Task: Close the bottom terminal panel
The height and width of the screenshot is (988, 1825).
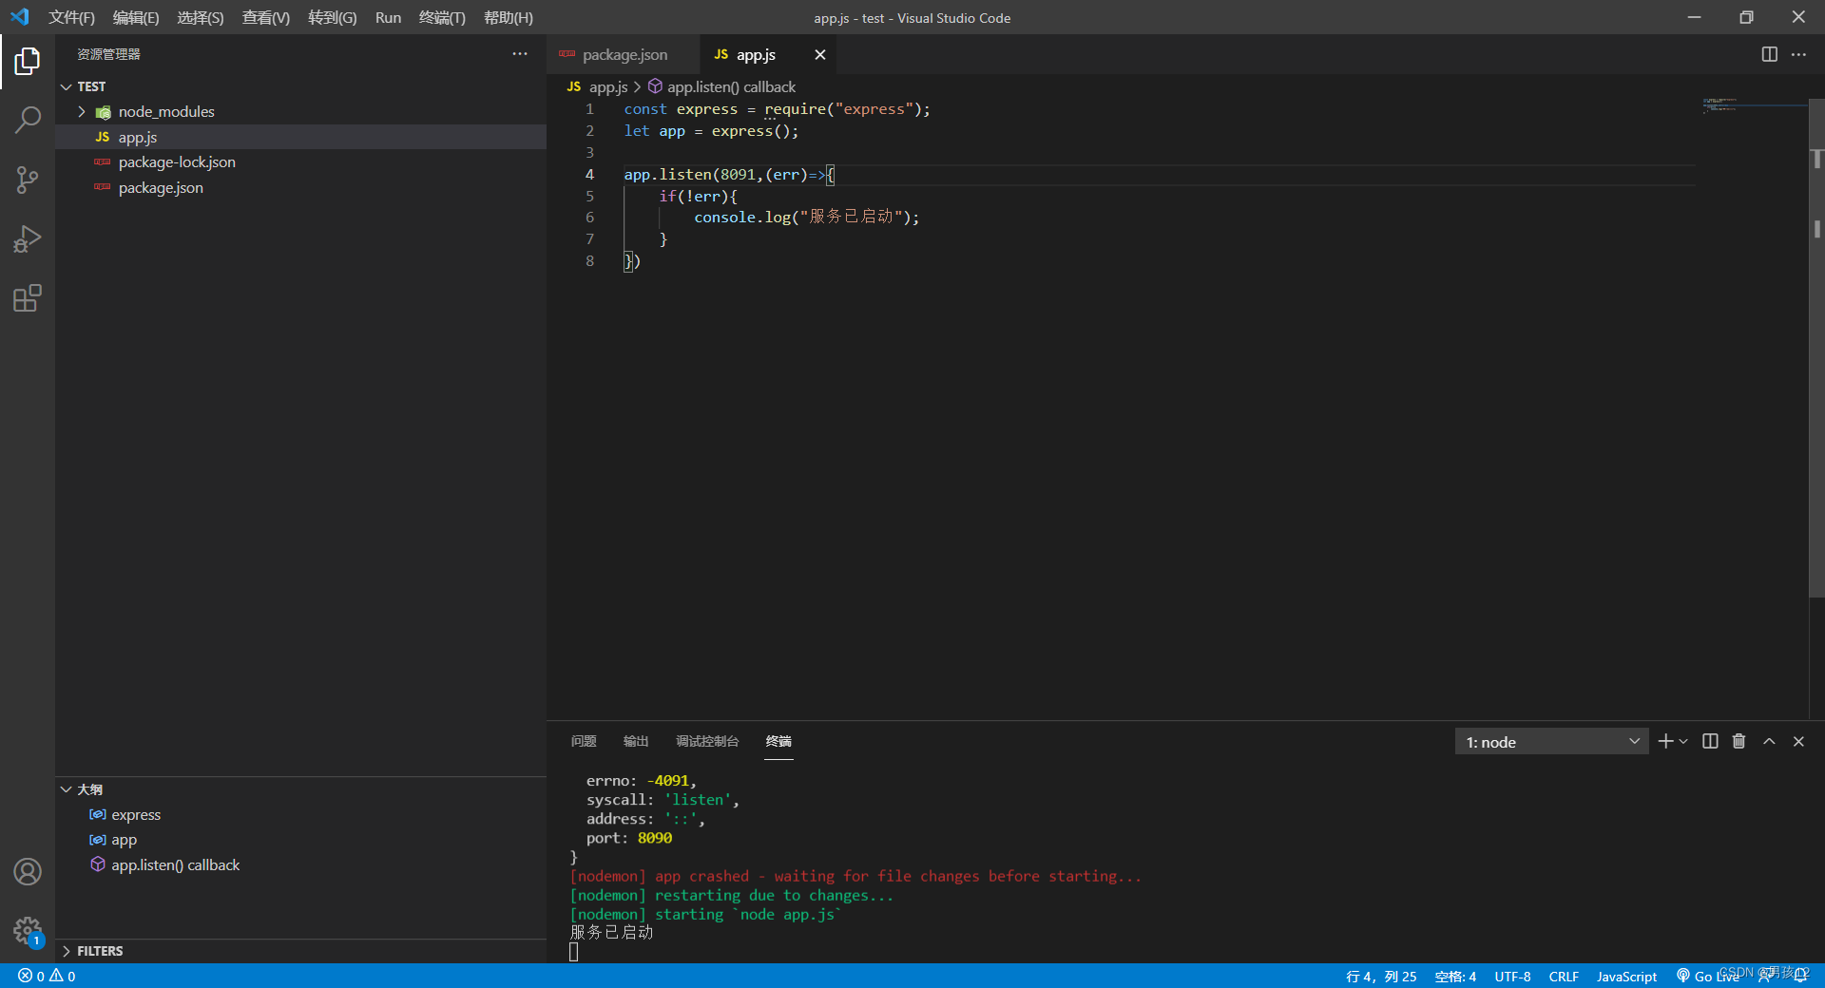Action: point(1798,741)
